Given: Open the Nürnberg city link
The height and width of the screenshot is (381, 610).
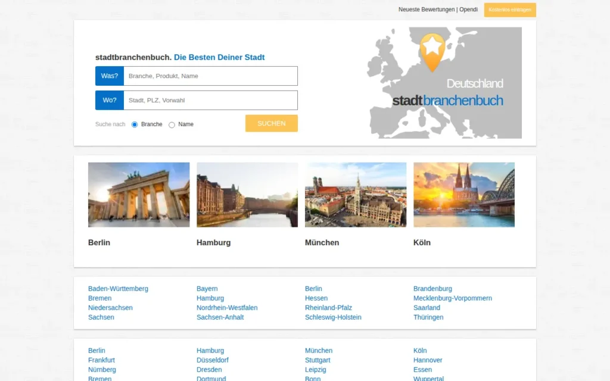Looking at the screenshot, I should [102, 370].
